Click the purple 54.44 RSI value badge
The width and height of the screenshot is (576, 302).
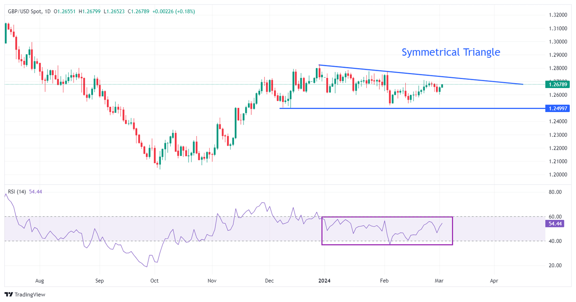(x=555, y=224)
